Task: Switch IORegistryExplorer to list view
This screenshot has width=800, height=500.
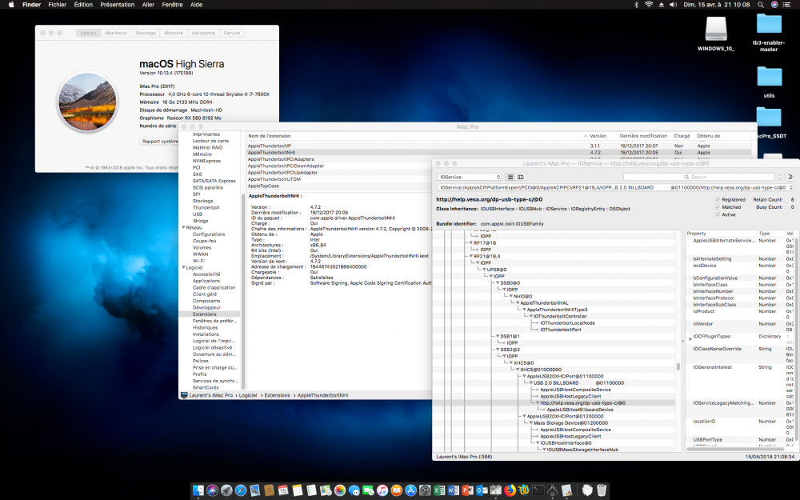Action: click(510, 177)
